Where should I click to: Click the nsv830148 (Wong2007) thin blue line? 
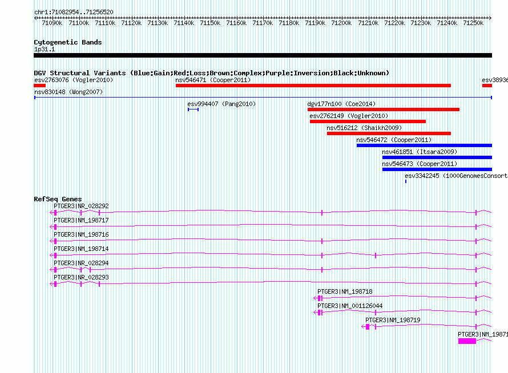pyautogui.click(x=263, y=97)
